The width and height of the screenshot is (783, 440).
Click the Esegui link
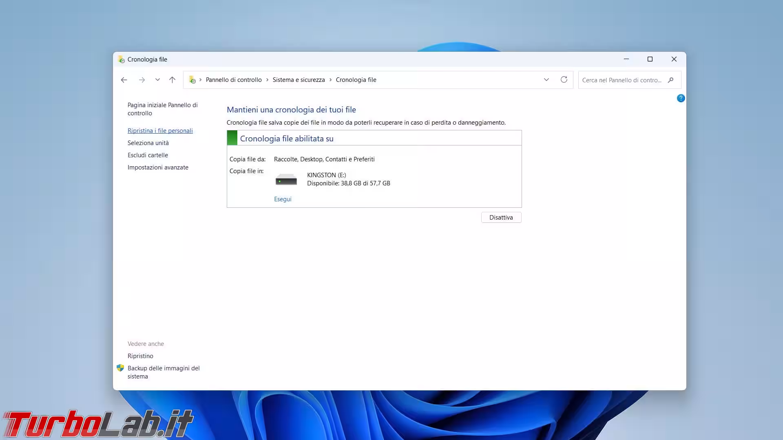click(x=283, y=199)
